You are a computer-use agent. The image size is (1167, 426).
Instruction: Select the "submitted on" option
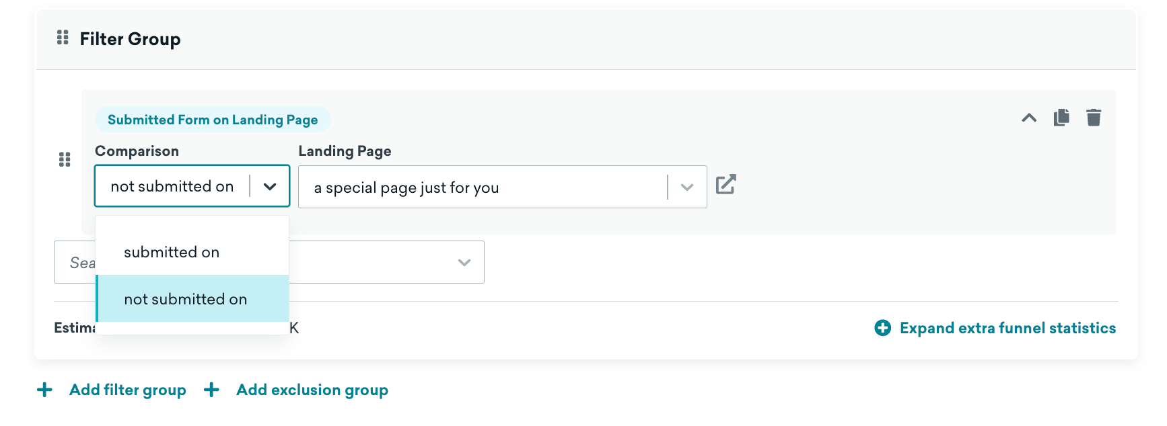click(172, 253)
